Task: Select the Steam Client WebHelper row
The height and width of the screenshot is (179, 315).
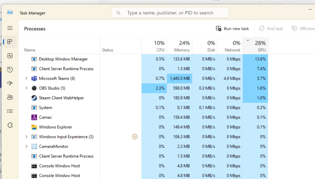Action: coord(143,98)
